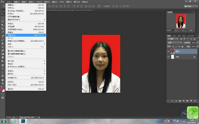Screen dimensions: 199x124
Task: Toggle Quick Mask mode icon
Action: [x=3, y=94]
